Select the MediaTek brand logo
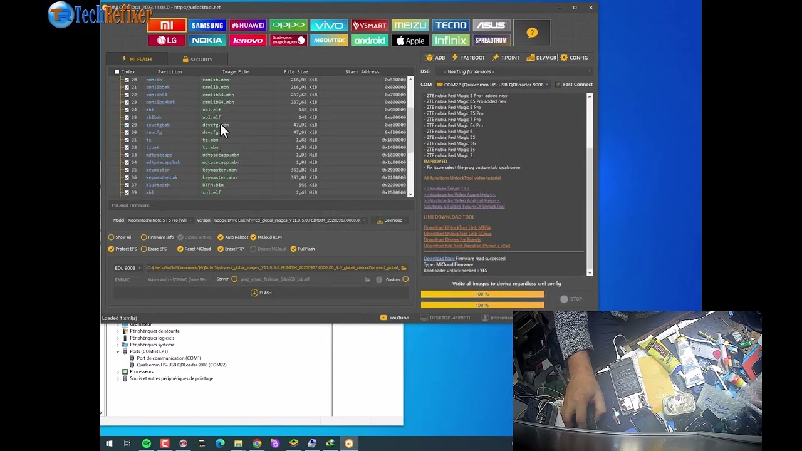 (x=329, y=40)
